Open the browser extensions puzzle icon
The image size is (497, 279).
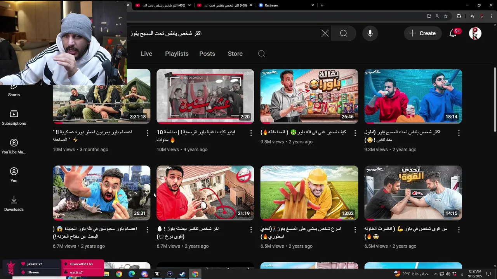point(459,16)
